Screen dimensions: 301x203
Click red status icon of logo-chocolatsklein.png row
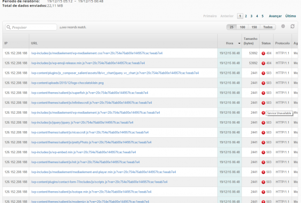click(263, 83)
